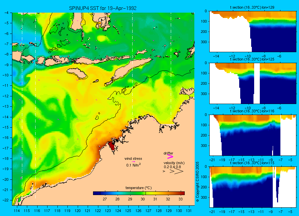Open the lon=129 temperature section plot
This screenshot has width=299, height=216.
point(253,32)
